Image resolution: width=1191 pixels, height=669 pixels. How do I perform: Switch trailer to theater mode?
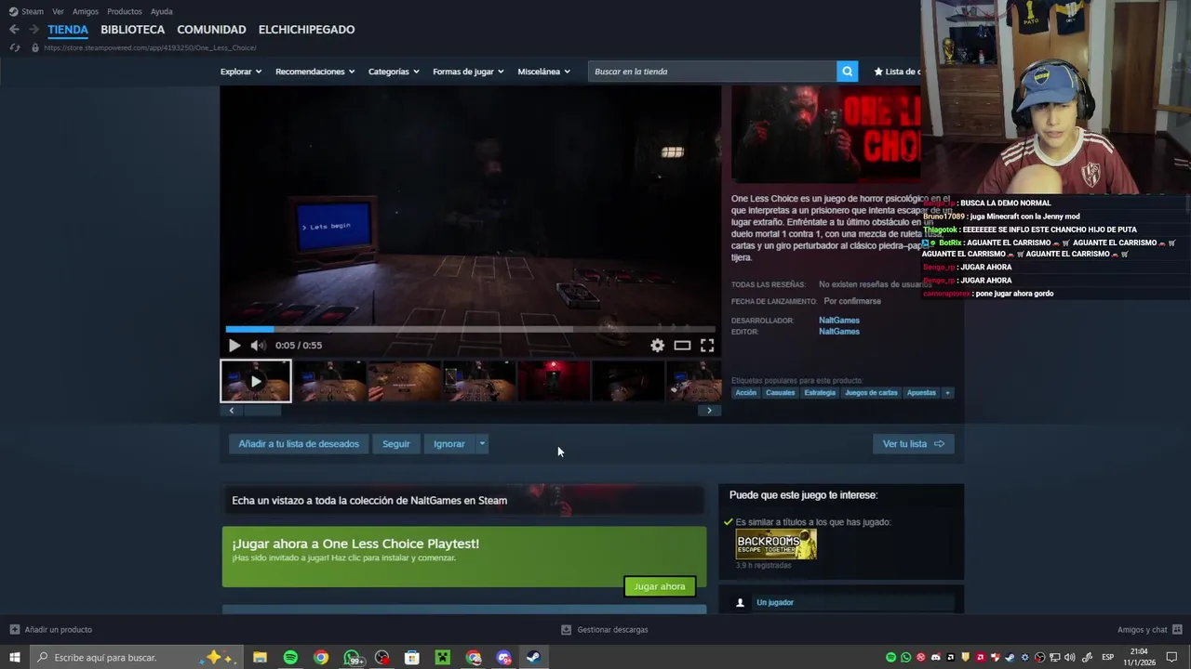[682, 346]
